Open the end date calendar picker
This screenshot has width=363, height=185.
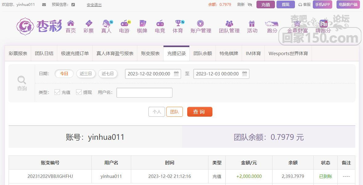(x=244, y=74)
